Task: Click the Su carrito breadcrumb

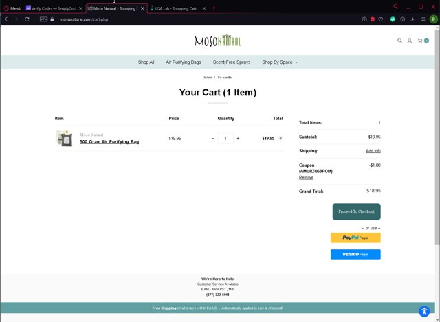Action: point(225,78)
